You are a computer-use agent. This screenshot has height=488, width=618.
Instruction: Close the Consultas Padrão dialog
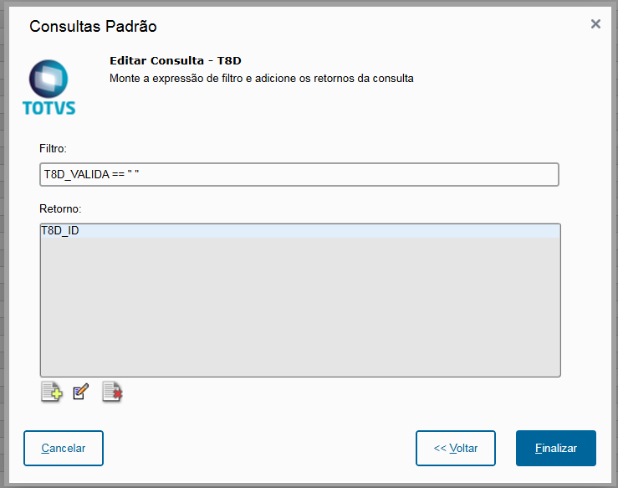pyautogui.click(x=595, y=24)
